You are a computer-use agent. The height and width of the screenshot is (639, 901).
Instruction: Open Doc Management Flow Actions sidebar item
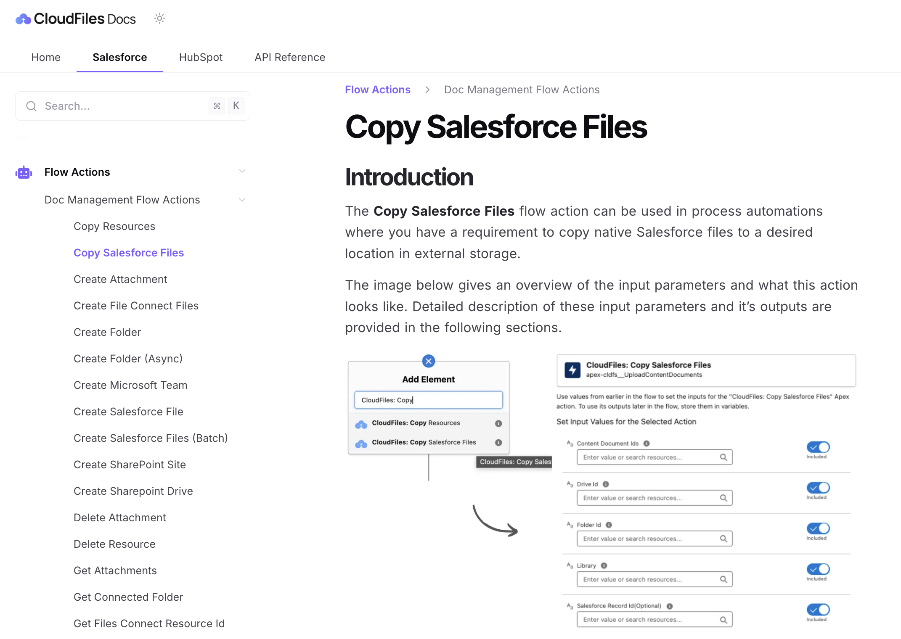(122, 200)
